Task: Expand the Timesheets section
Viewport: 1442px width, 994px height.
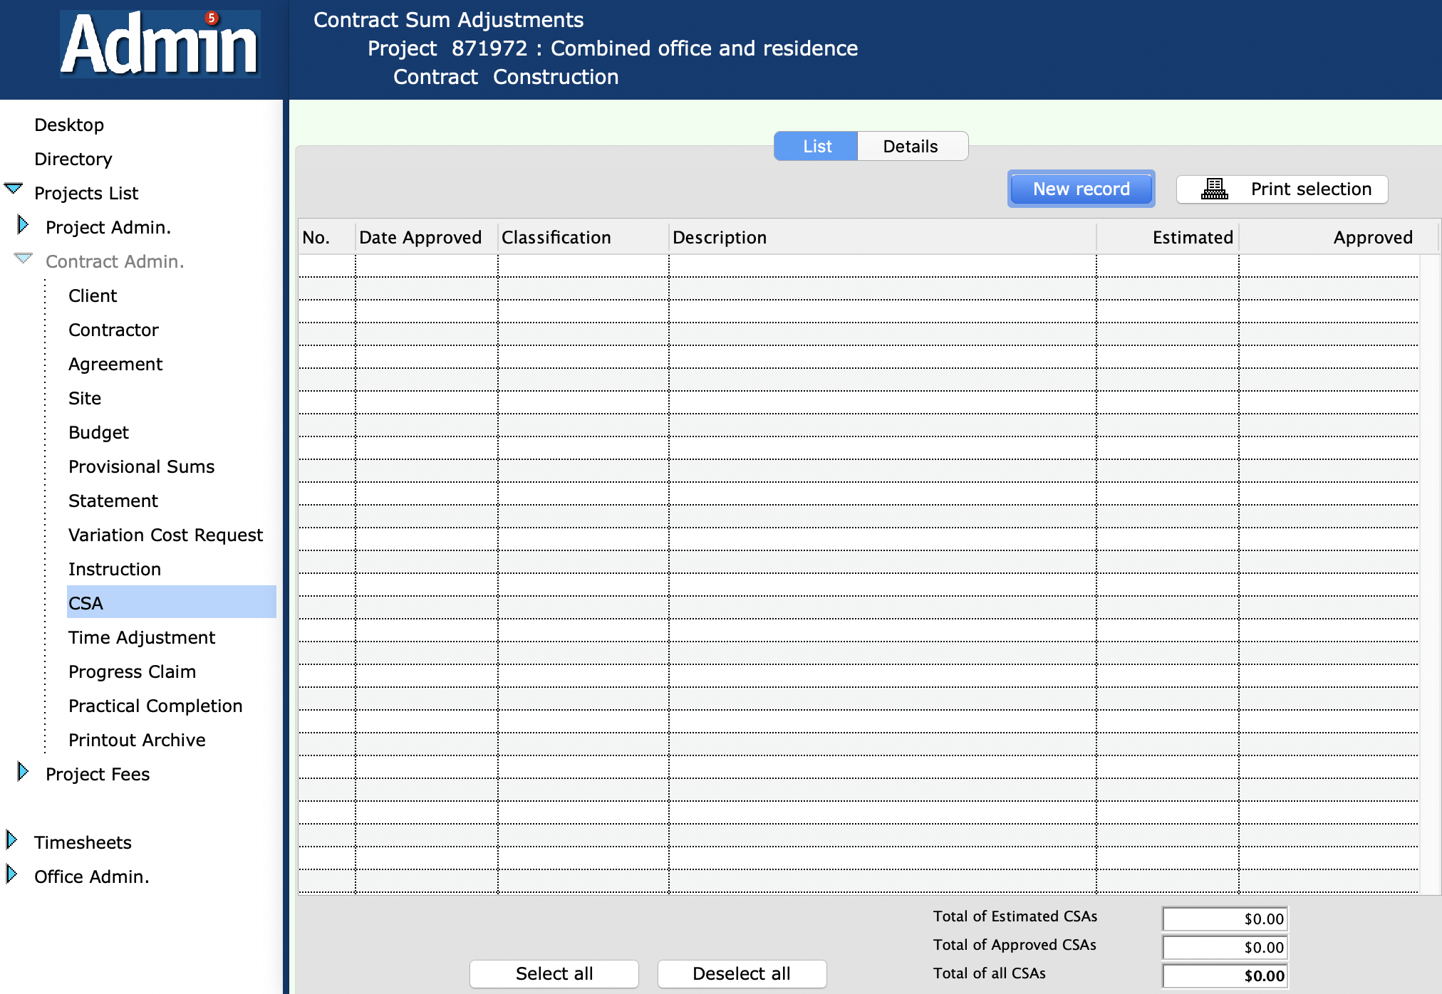Action: click(11, 840)
